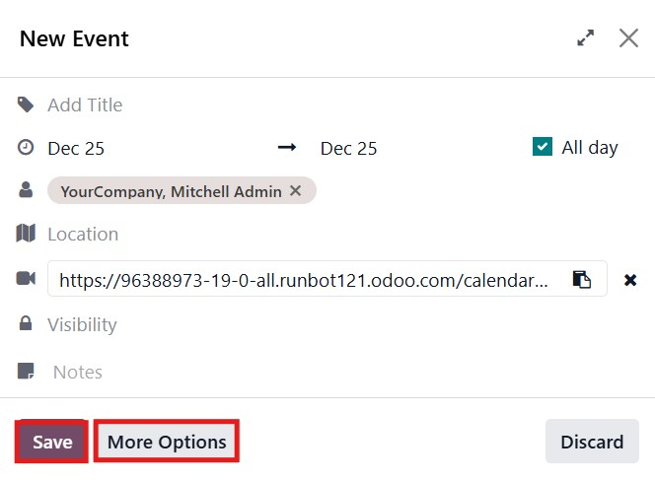Clear the videocall link with X
This screenshot has height=481, width=655.
(x=630, y=280)
